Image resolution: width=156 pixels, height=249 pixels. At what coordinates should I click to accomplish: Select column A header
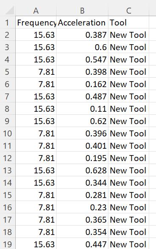pos(36,11)
